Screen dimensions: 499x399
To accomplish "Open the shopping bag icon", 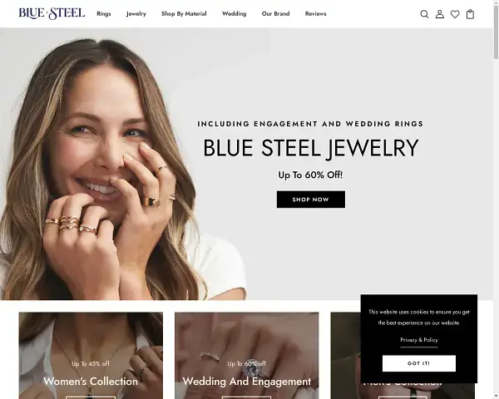I will pos(470,14).
